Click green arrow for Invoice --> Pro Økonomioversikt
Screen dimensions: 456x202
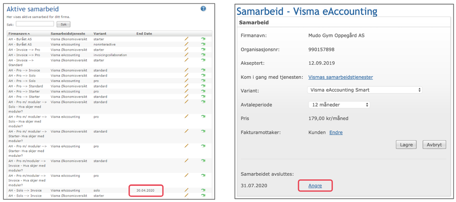pyautogui.click(x=203, y=49)
